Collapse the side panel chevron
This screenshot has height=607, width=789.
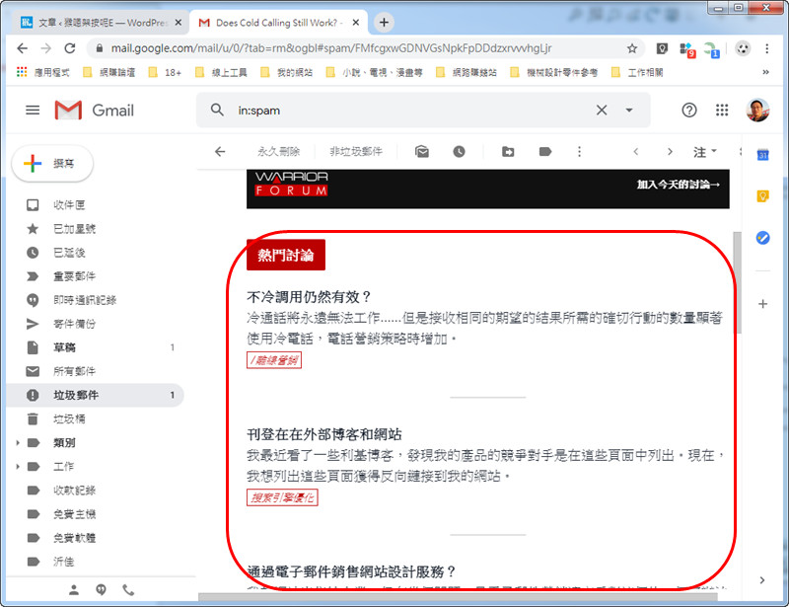[x=762, y=580]
